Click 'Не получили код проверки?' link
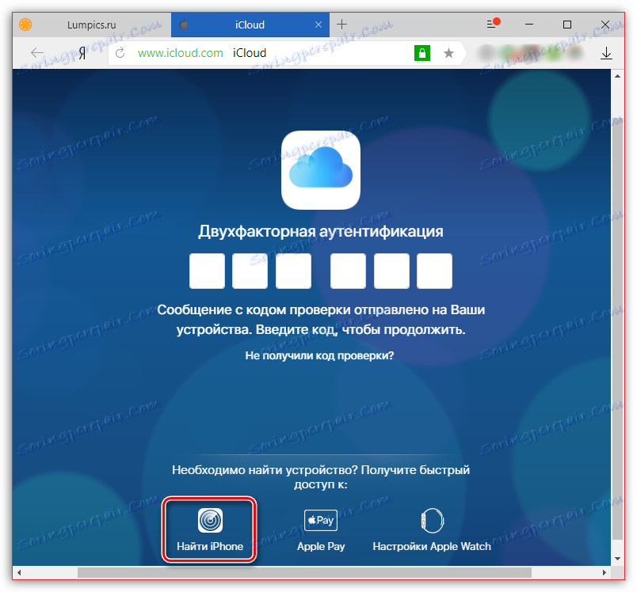The image size is (637, 592). click(320, 355)
